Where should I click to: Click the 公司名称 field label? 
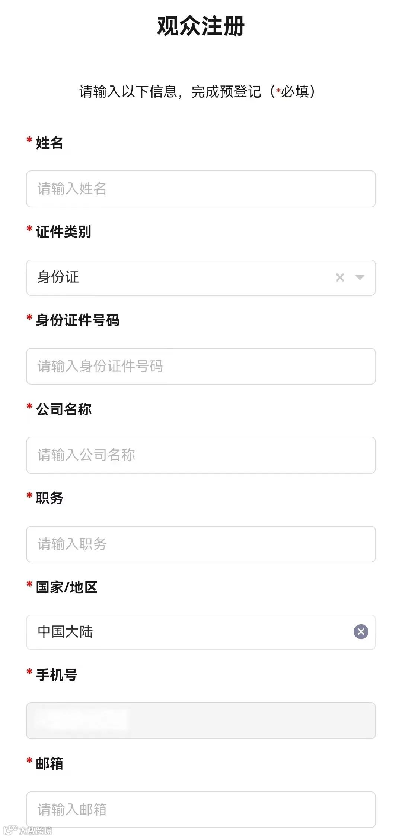63,409
